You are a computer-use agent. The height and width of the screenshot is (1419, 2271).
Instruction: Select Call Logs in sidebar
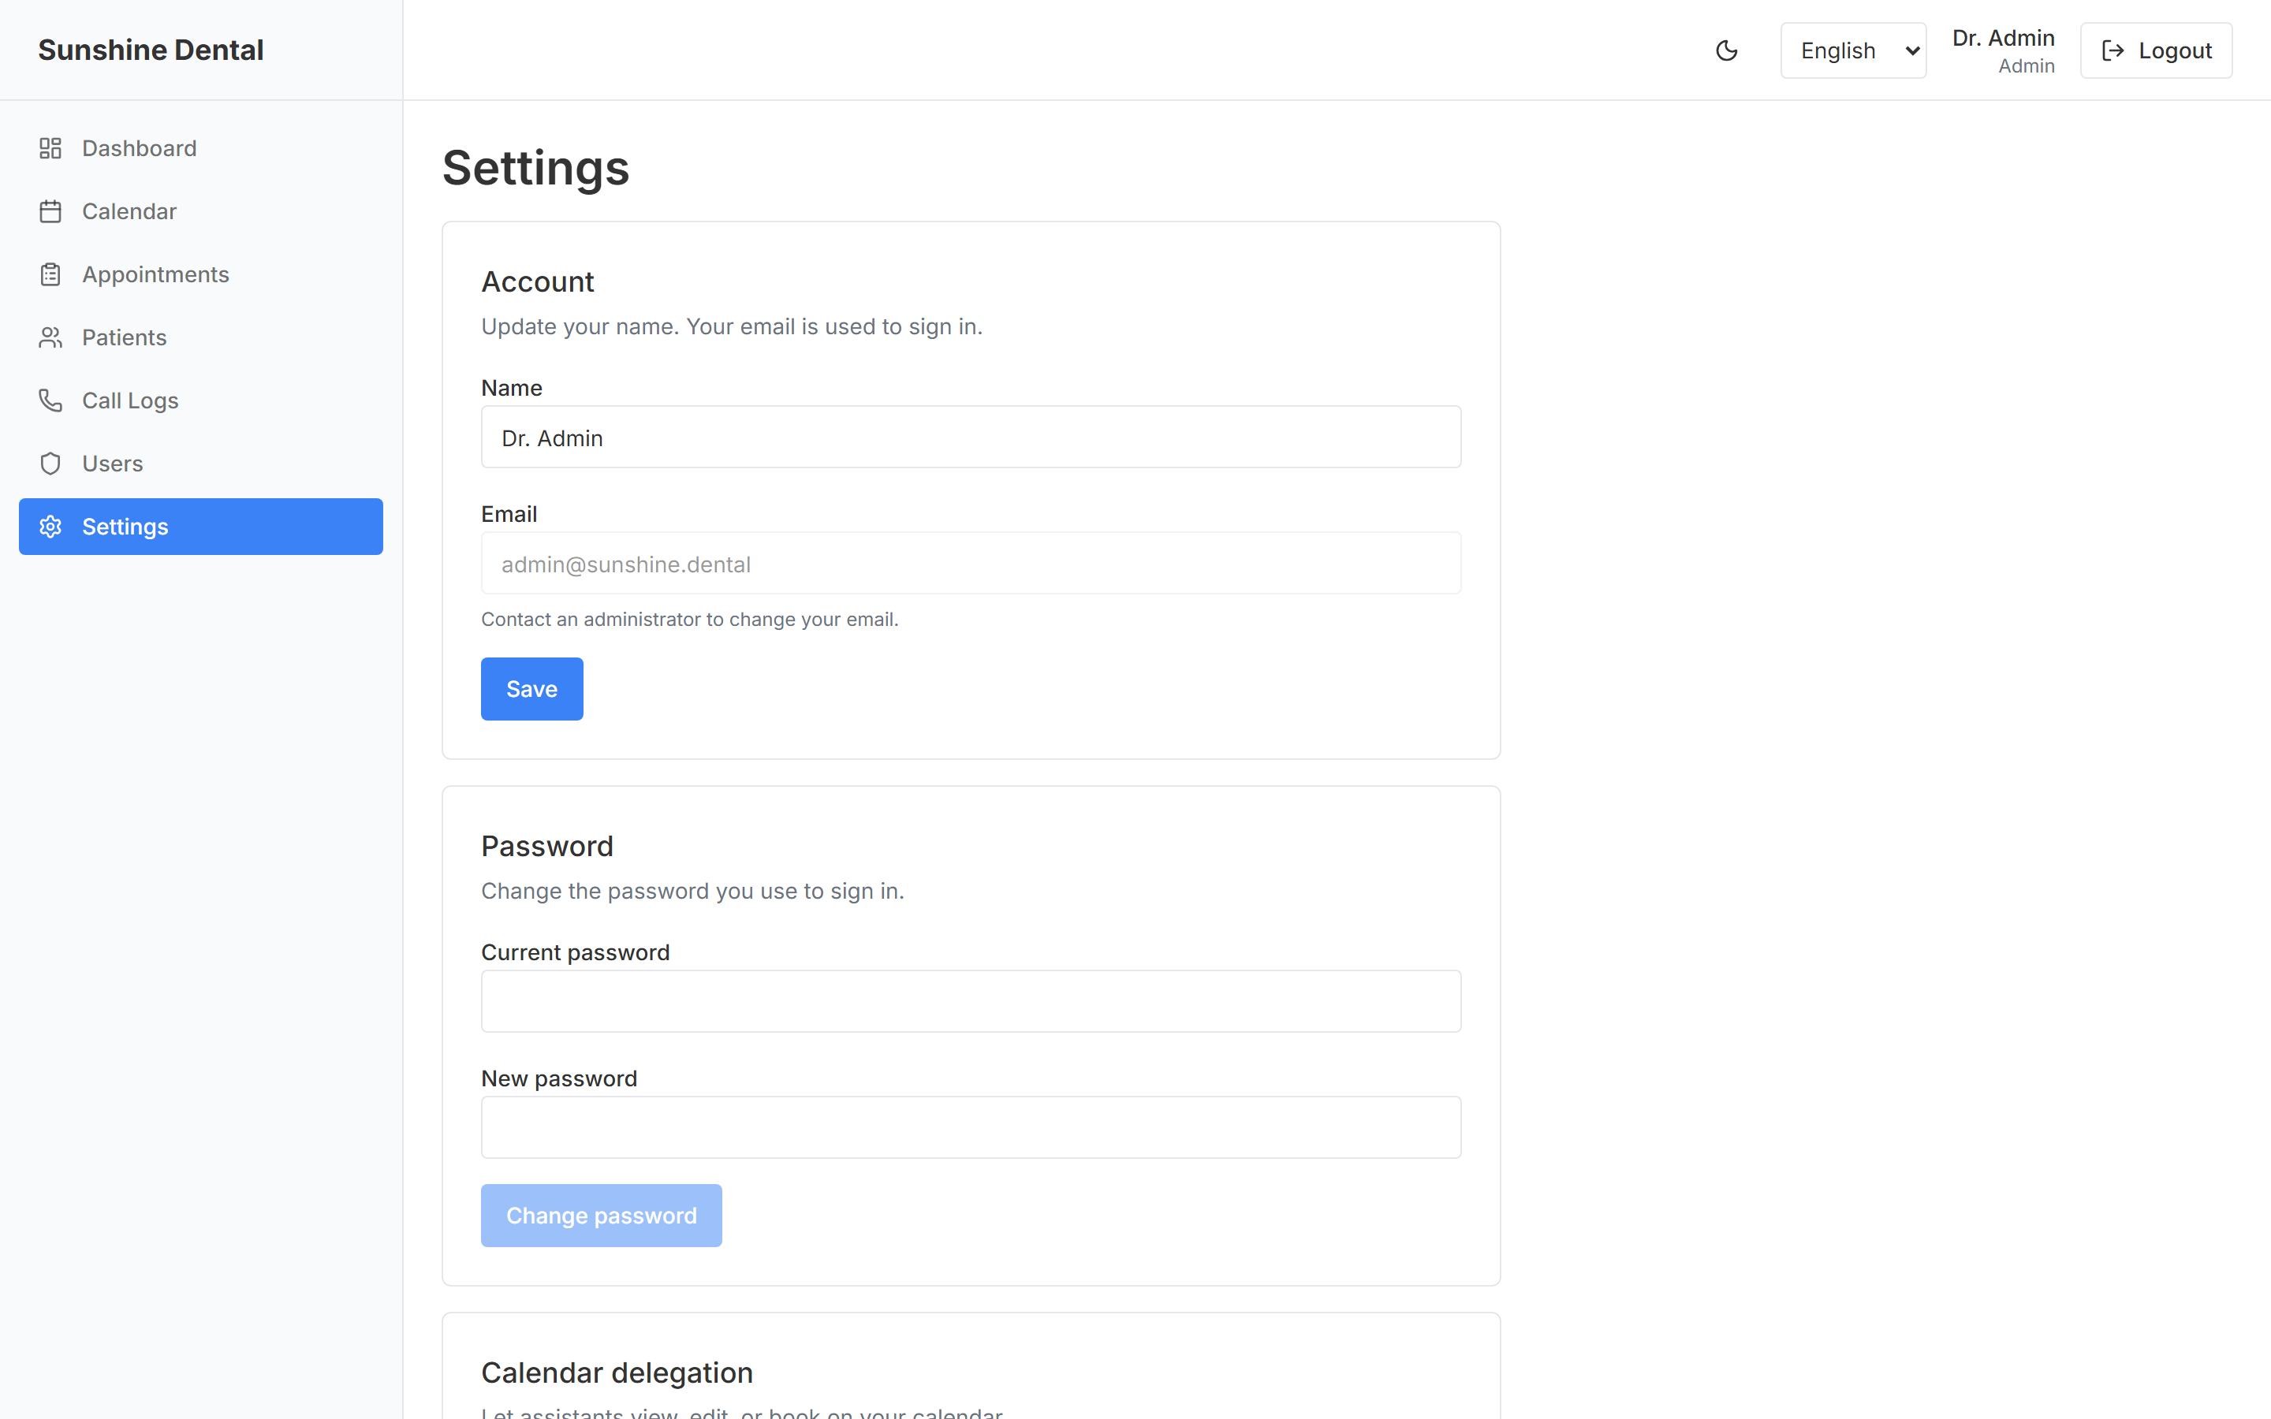point(201,400)
